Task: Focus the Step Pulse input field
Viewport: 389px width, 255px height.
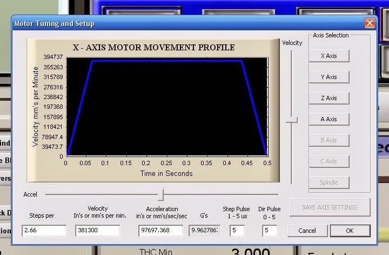Action: [x=237, y=231]
